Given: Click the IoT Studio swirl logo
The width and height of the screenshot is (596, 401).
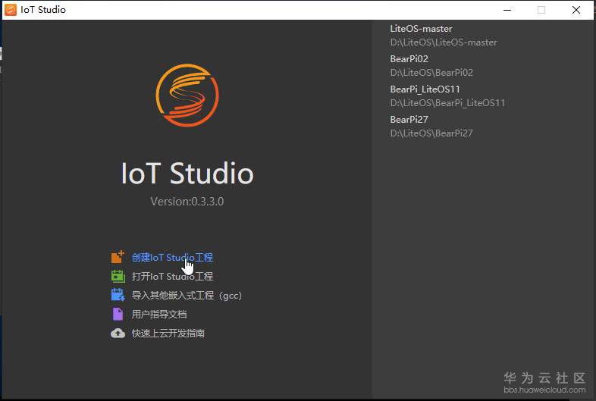Looking at the screenshot, I should pos(187,95).
